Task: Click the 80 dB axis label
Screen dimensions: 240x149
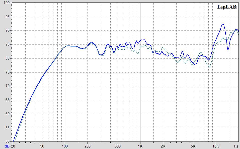Action: point(8,58)
